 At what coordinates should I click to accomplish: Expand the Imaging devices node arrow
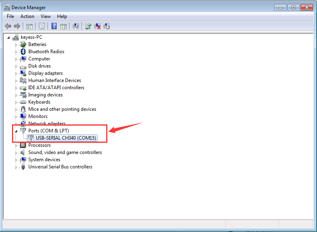(16, 95)
